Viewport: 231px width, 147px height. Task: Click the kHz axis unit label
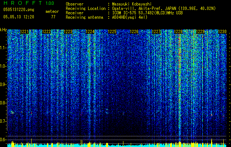pyautogui.click(x=3, y=30)
